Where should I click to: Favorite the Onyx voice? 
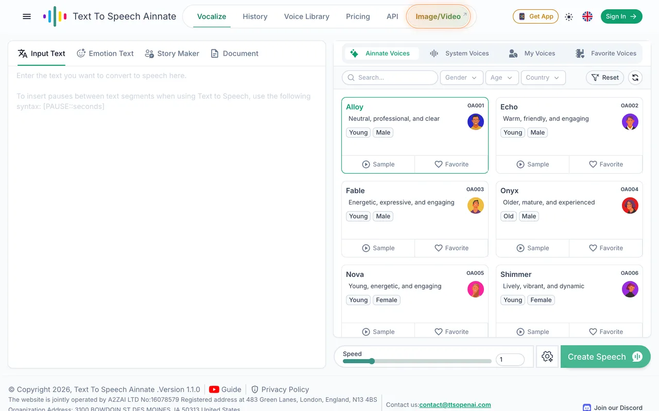(x=606, y=248)
